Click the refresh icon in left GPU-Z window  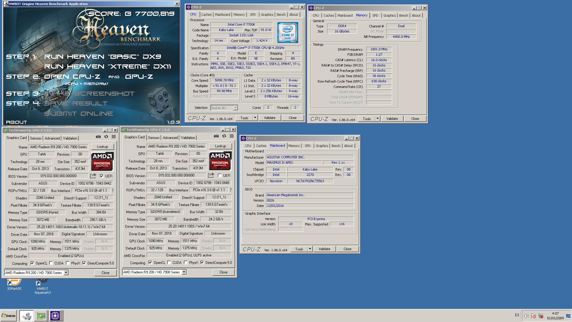[x=106, y=137]
